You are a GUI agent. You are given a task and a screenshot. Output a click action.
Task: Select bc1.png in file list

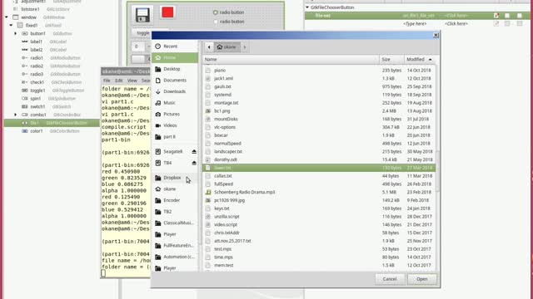318,110
